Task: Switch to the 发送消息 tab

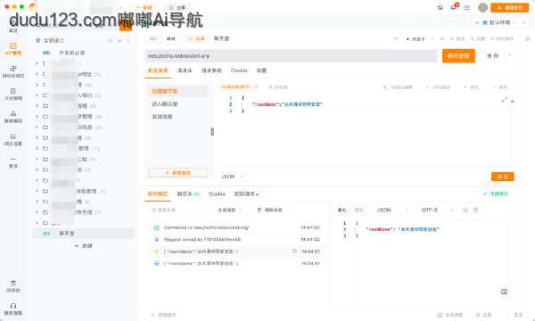Action: 158,70
